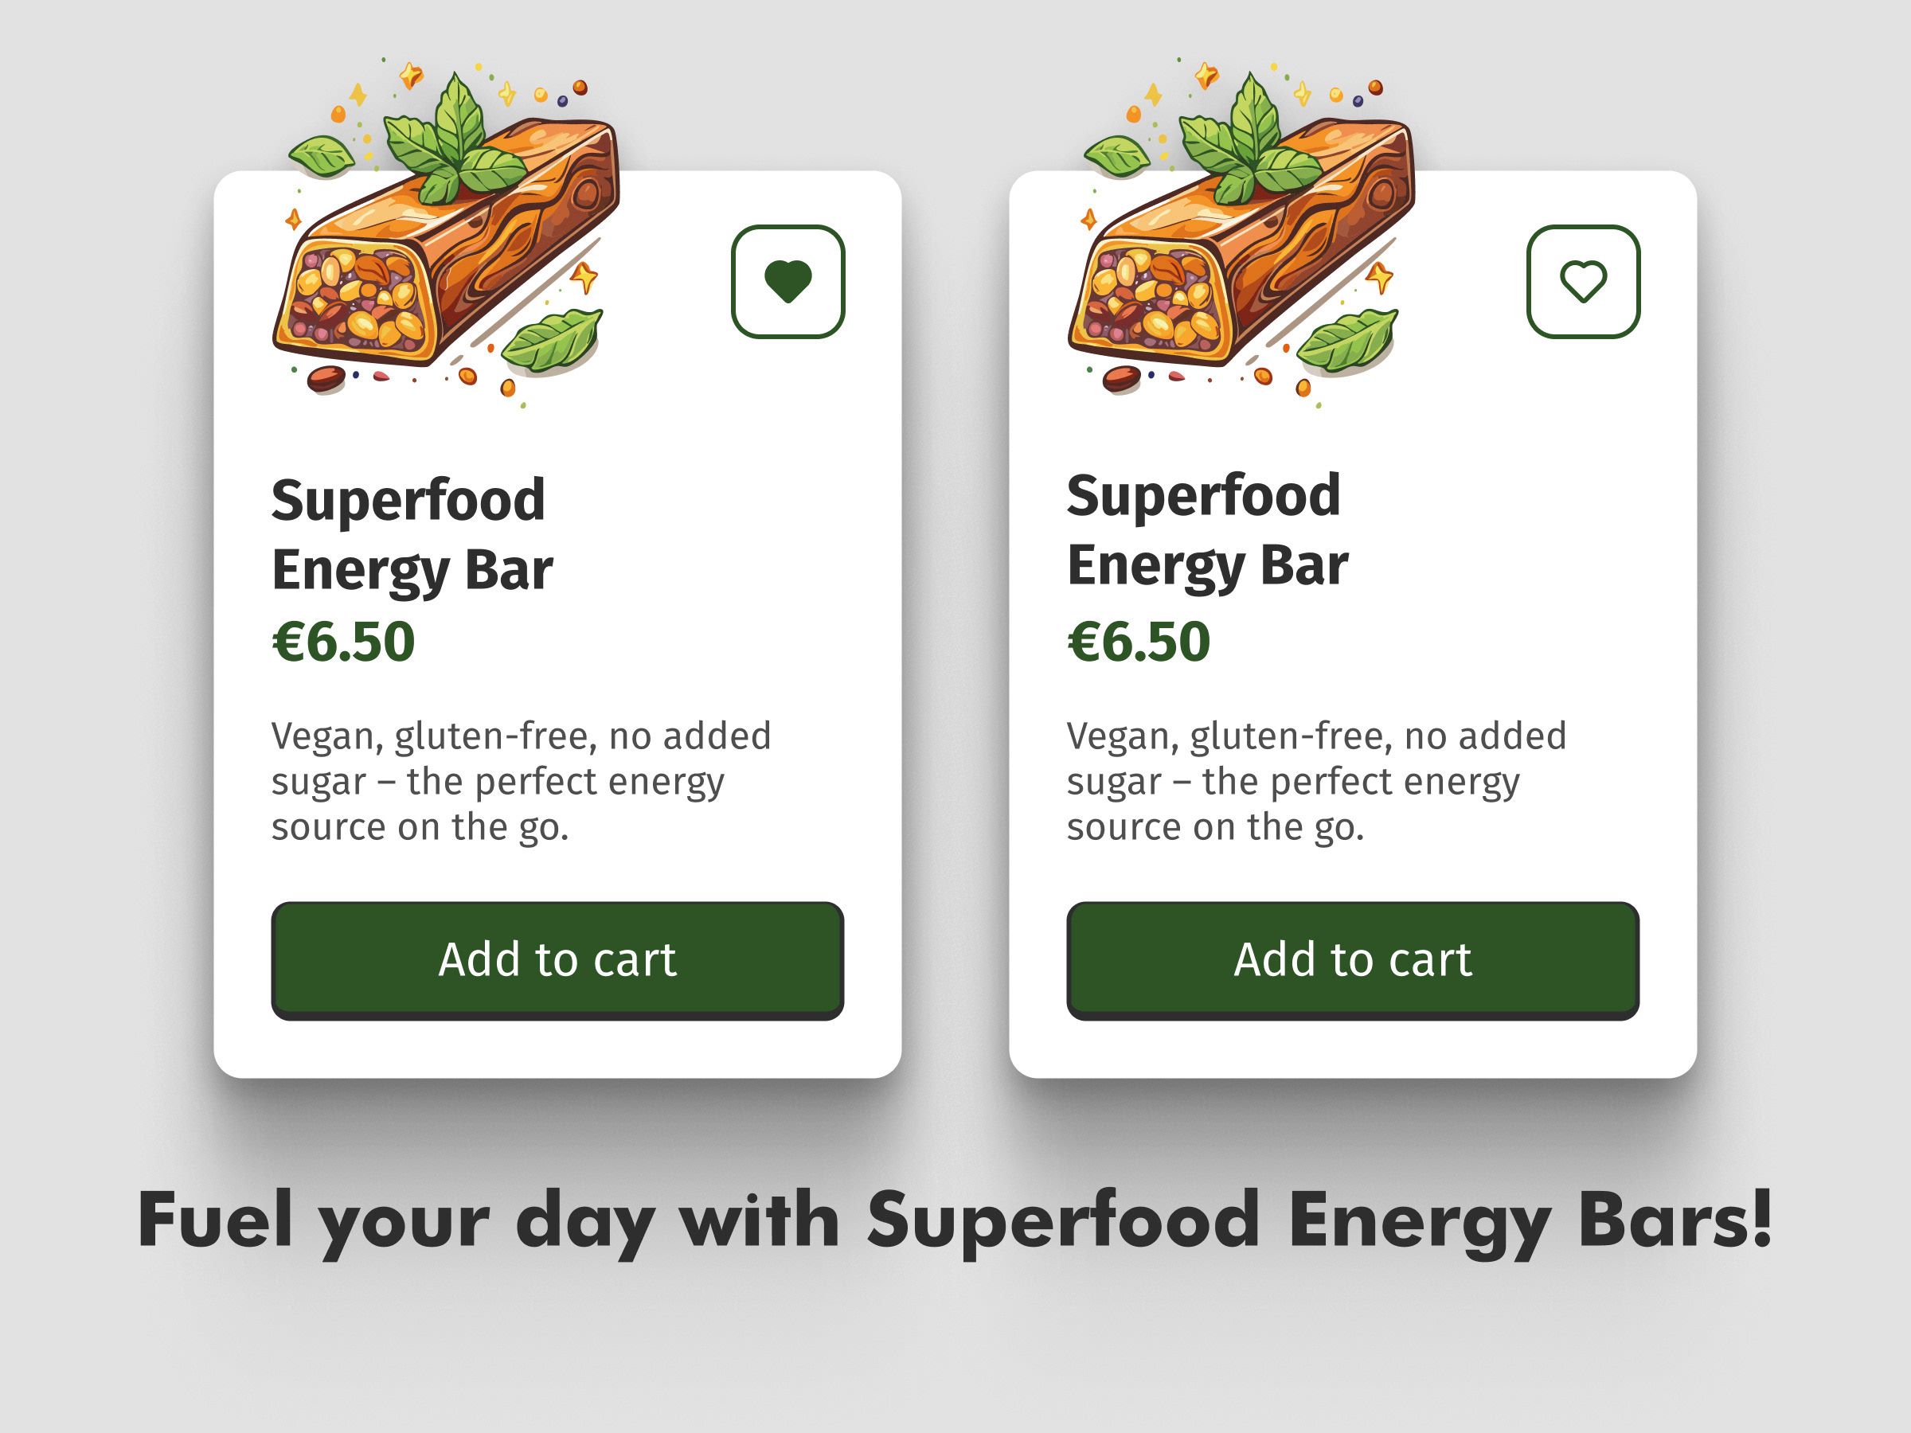Click cocoa bean beneath left energy bar
The height and width of the screenshot is (1433, 1911).
point(326,378)
